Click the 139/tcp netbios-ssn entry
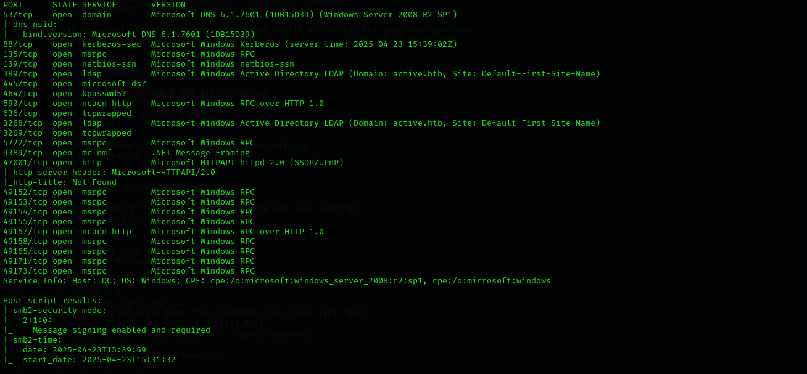The image size is (807, 374). pyautogui.click(x=149, y=64)
